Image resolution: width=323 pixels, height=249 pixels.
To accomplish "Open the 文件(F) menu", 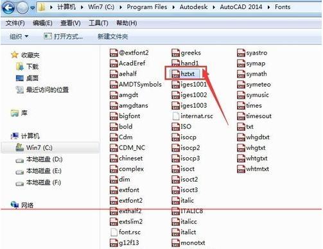I will pos(15,23).
